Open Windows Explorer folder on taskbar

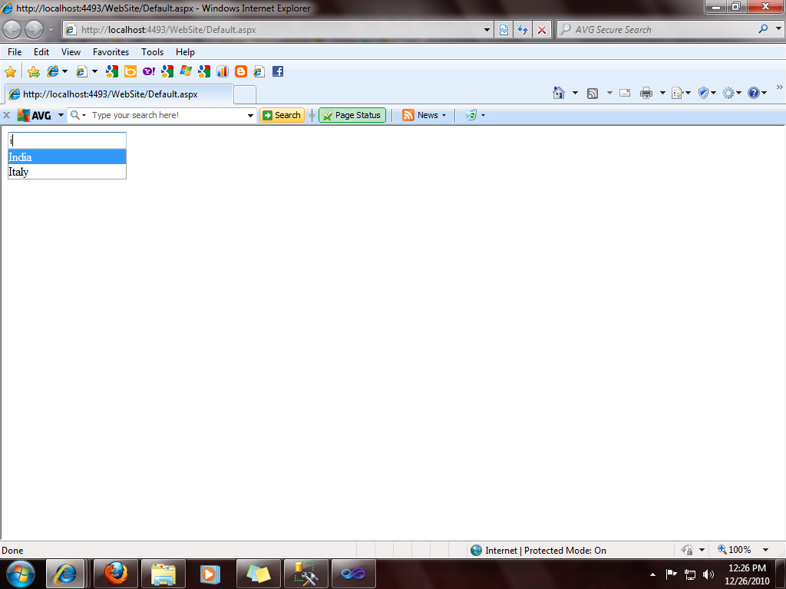(x=163, y=574)
